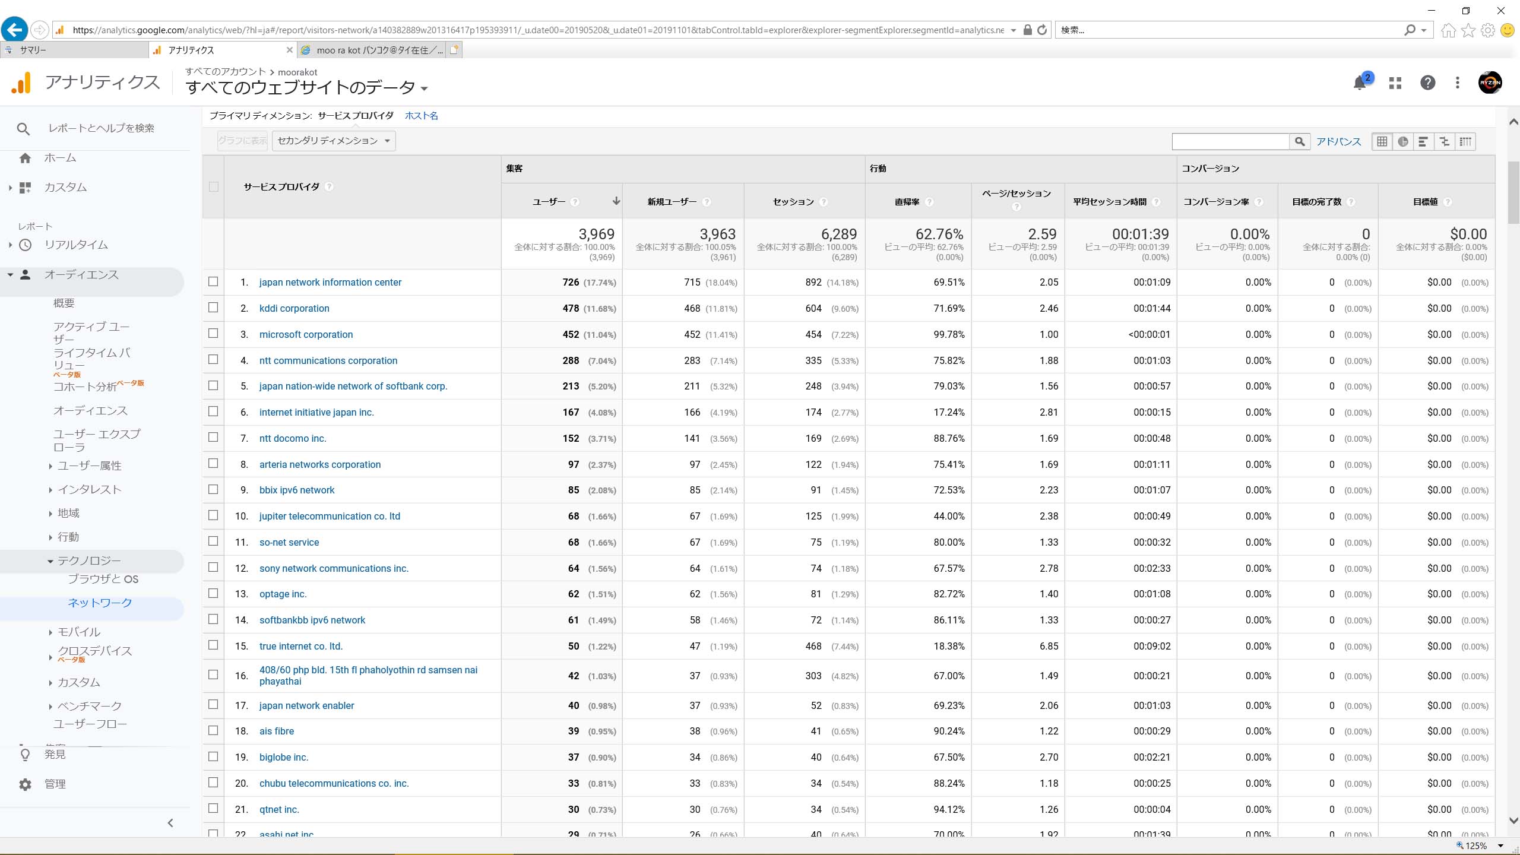The width and height of the screenshot is (1520, 855).
Task: Open the Google apps grid icon
Action: coord(1395,83)
